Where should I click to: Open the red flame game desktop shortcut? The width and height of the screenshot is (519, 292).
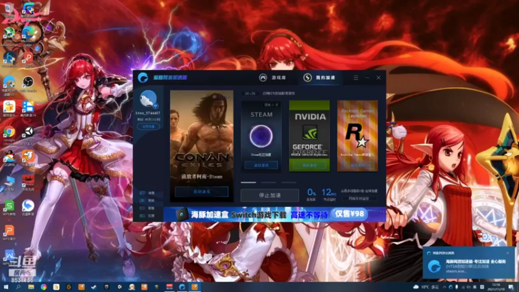pyautogui.click(x=29, y=183)
